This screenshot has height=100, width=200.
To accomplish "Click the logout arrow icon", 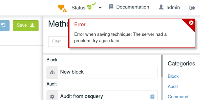I will 192,8.
